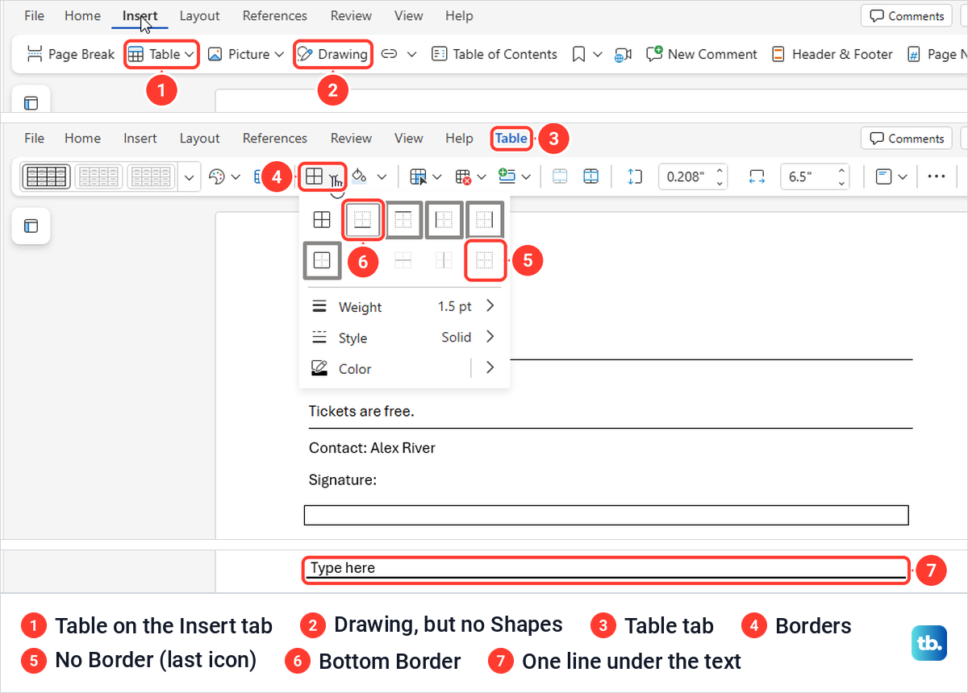Expand the table styles gallery chevron

[x=190, y=176]
